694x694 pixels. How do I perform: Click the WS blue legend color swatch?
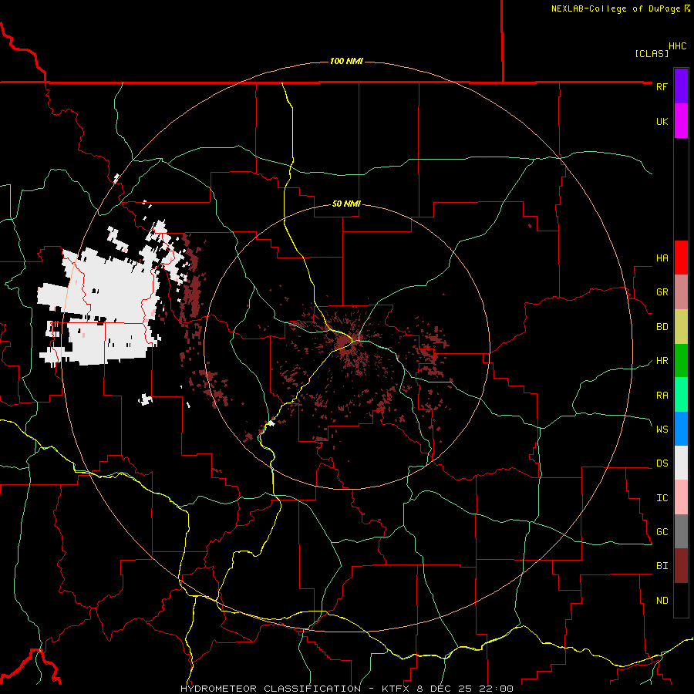pos(681,429)
